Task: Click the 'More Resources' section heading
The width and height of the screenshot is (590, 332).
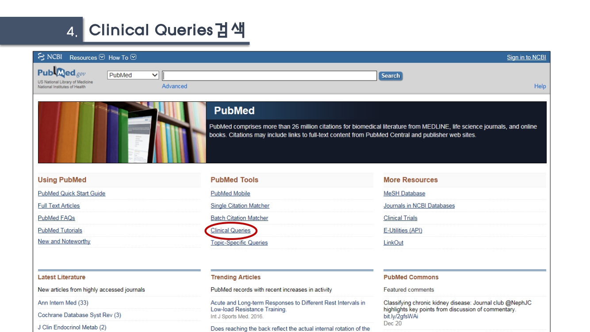Action: coord(411,180)
